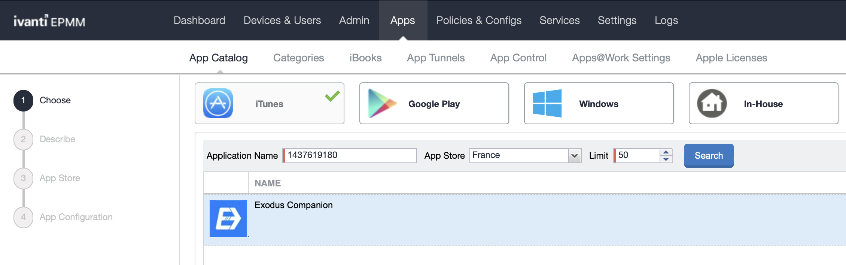The width and height of the screenshot is (846, 265).
Task: Decrease the Limit with the down arrow
Action: point(666,159)
